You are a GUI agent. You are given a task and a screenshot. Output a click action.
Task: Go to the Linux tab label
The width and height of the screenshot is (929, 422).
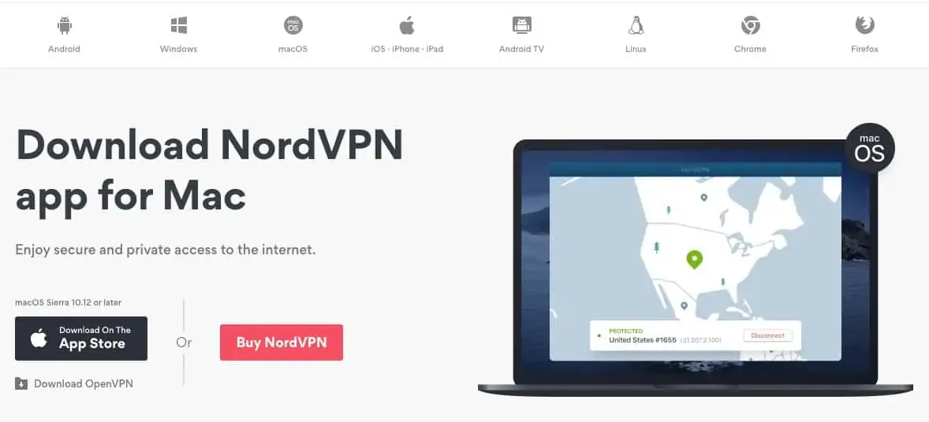point(636,49)
